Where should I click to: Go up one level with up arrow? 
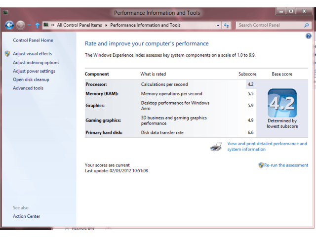pos(38,25)
